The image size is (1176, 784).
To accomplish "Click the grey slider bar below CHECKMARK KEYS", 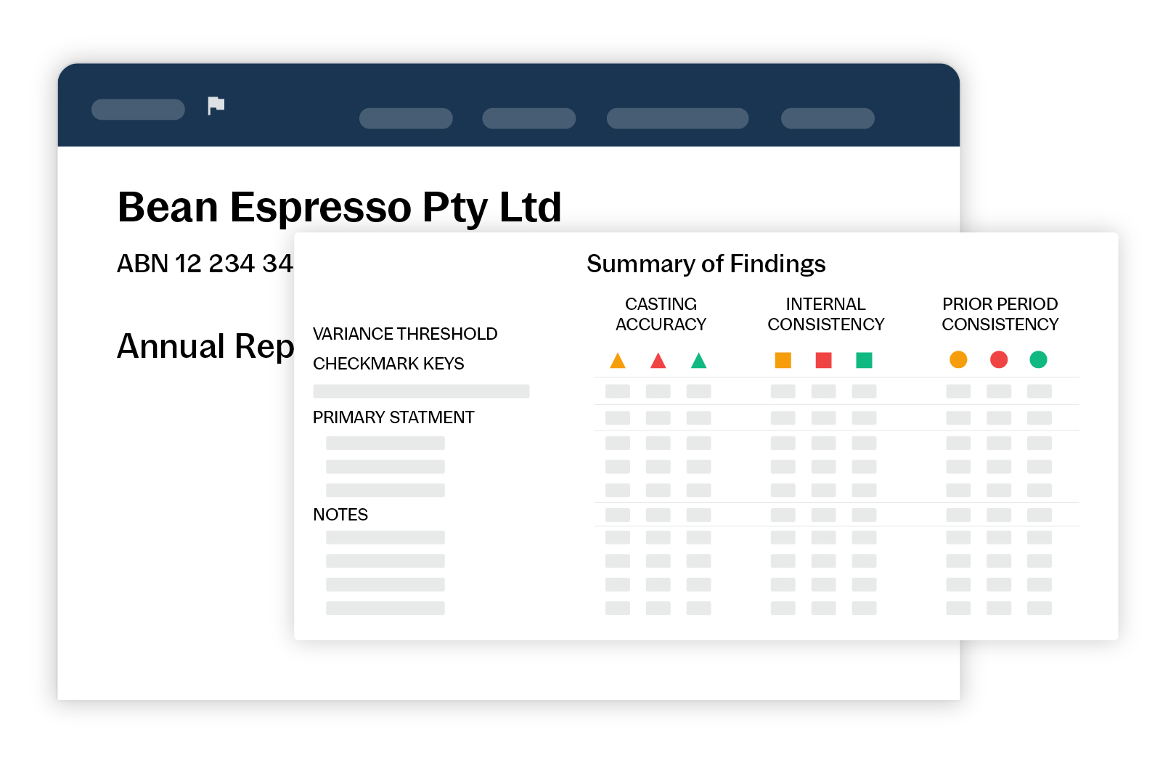I will pyautogui.click(x=421, y=391).
